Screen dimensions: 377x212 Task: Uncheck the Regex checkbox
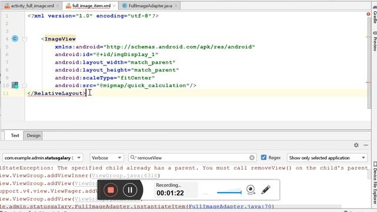(x=264, y=157)
